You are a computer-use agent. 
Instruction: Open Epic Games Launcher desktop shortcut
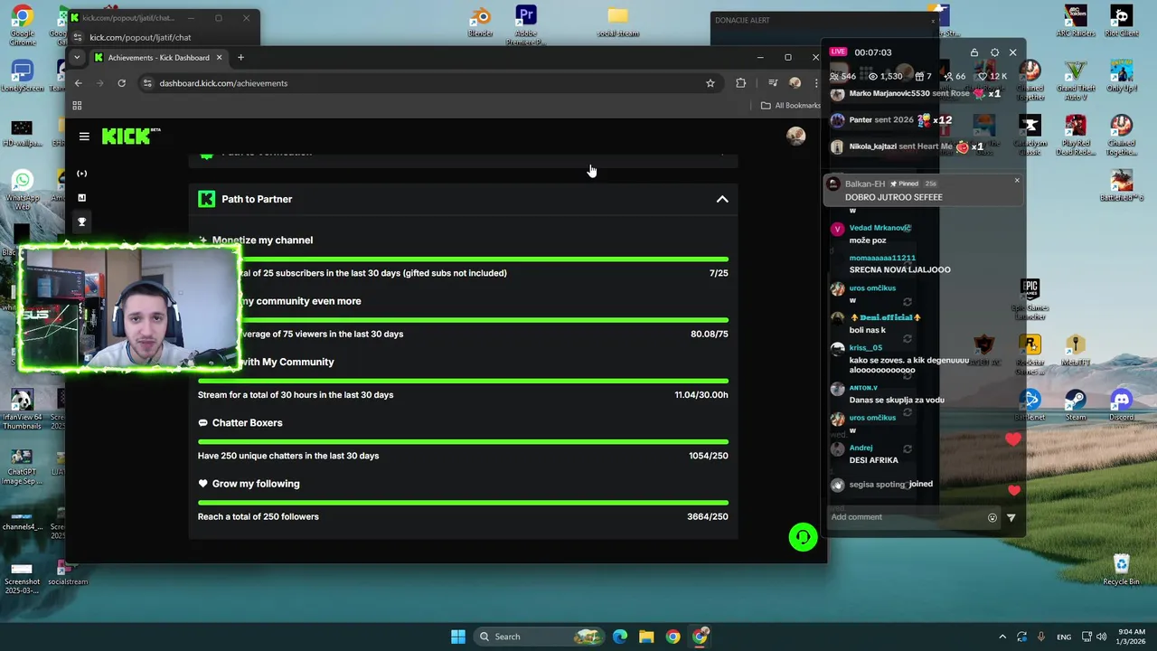click(x=1030, y=299)
